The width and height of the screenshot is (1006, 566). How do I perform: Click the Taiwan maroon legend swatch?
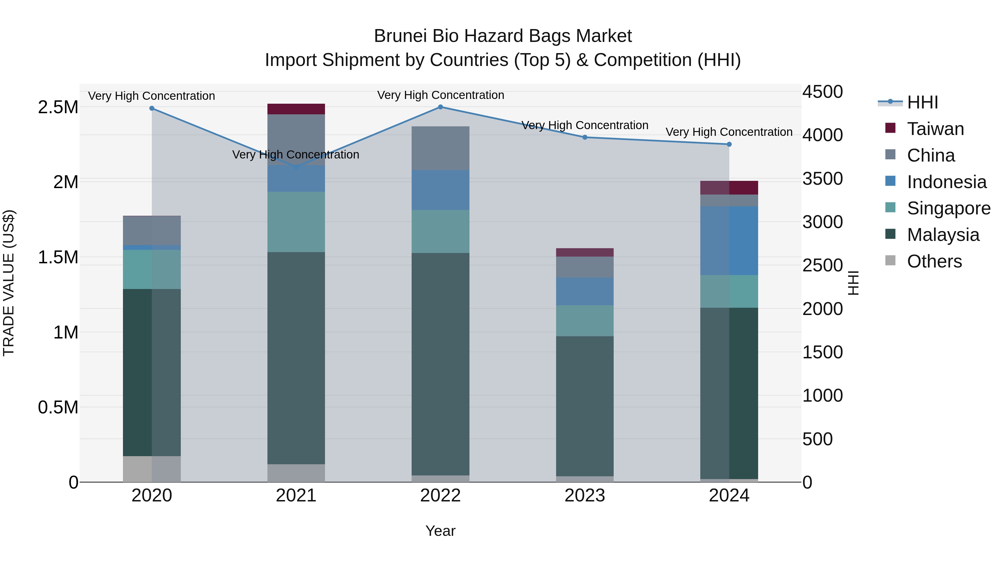tap(890, 128)
